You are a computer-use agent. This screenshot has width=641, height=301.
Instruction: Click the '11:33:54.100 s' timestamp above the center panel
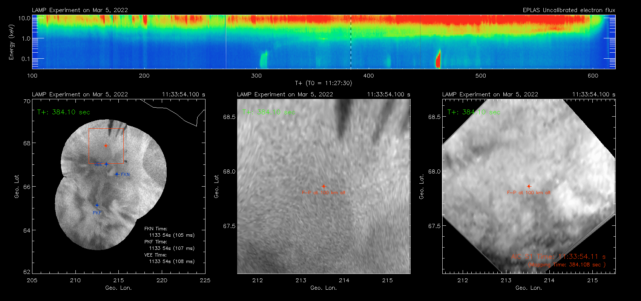coord(389,94)
